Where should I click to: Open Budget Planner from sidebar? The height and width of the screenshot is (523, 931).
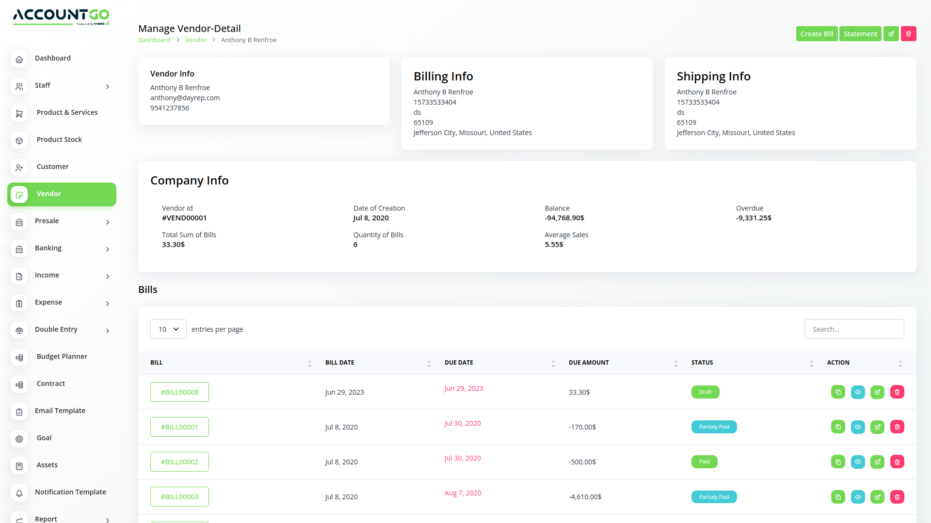click(62, 356)
